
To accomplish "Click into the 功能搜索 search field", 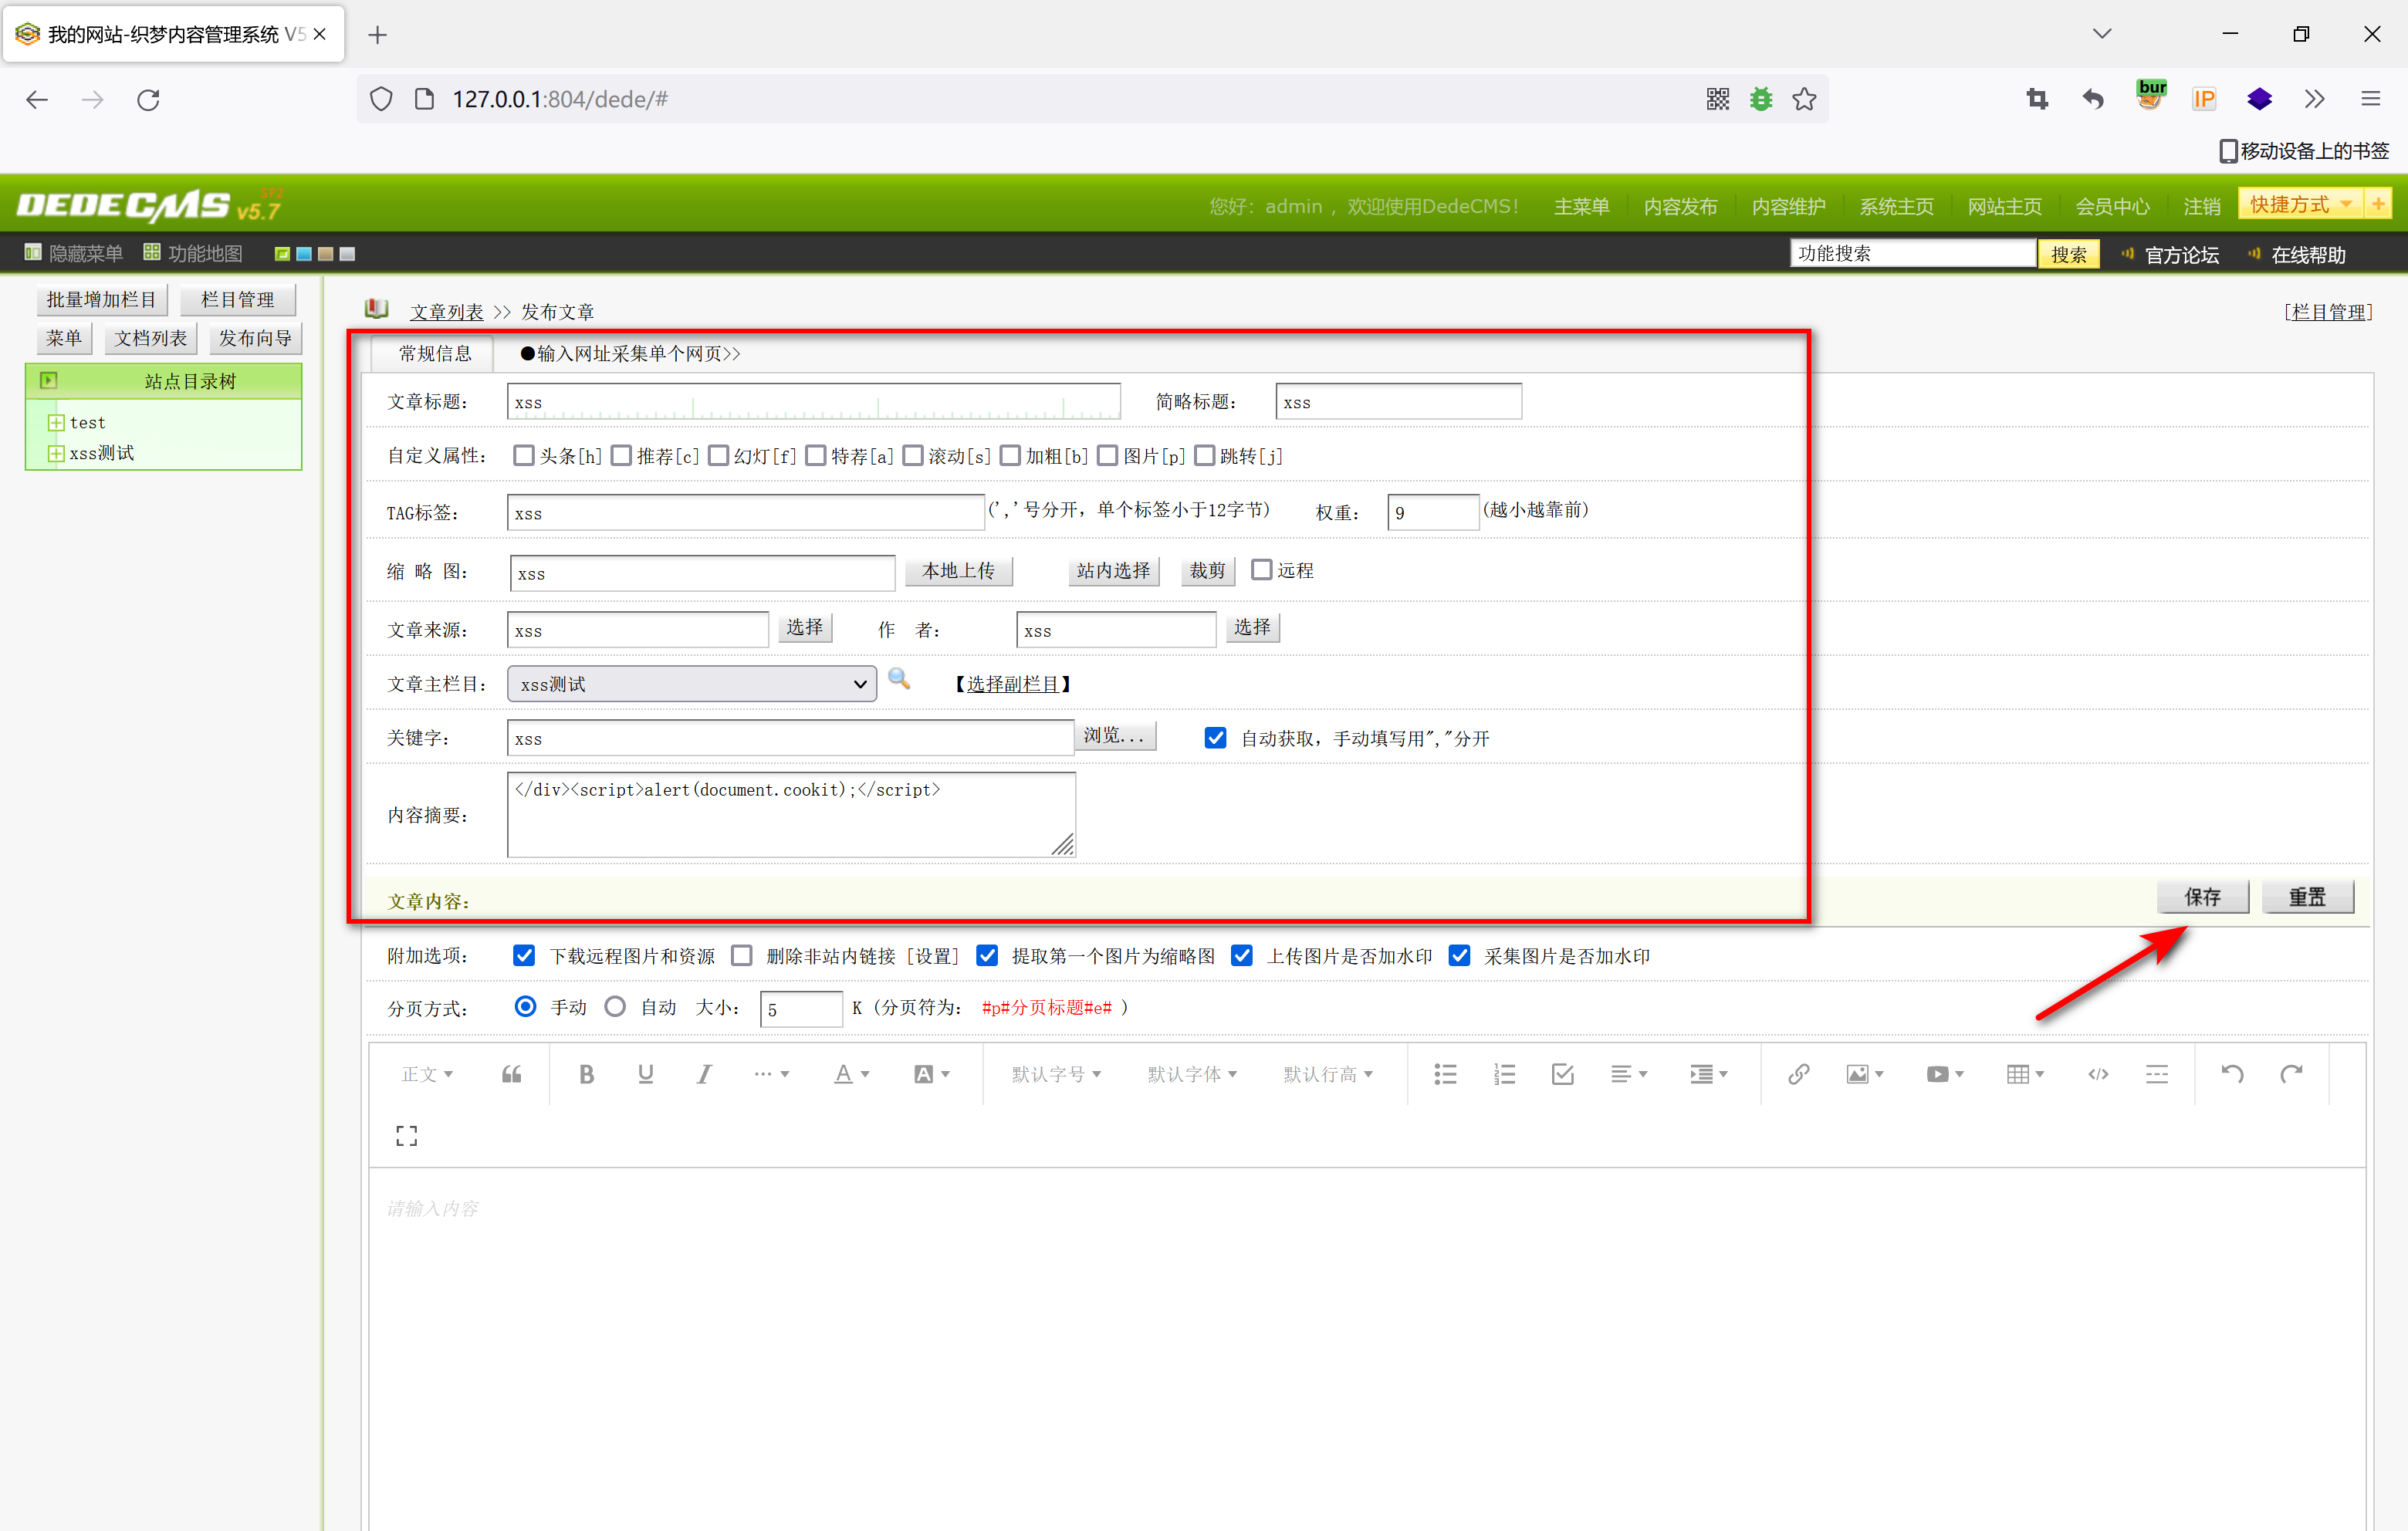I will tap(1911, 254).
